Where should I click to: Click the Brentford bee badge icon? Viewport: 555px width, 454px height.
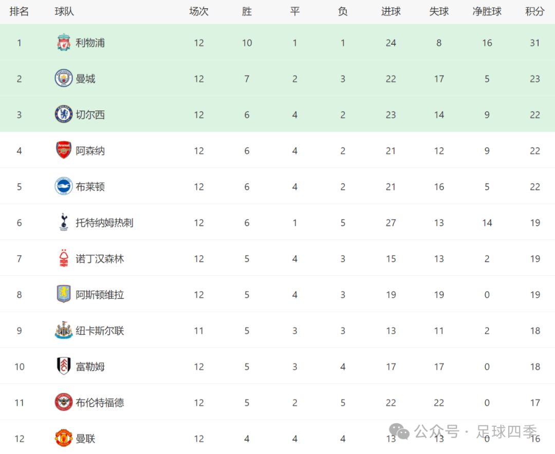63,402
